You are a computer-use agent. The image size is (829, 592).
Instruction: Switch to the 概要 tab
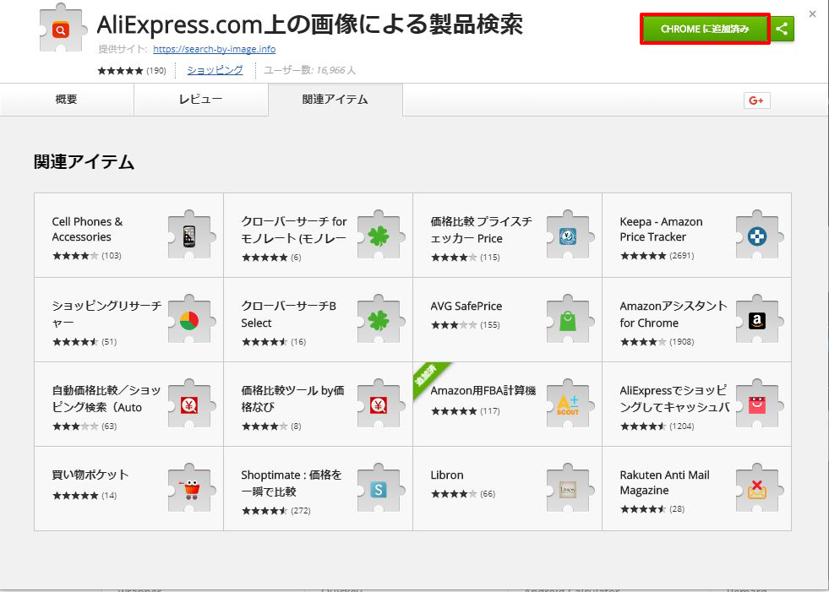point(67,100)
